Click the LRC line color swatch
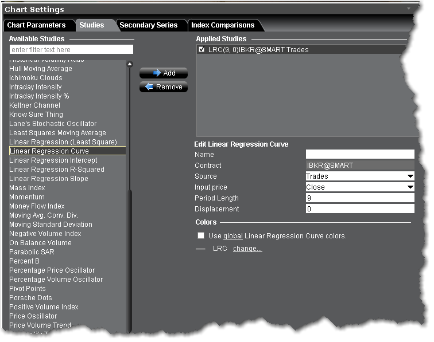Screen dimensions: 434x342 [200, 249]
